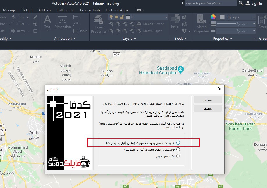Click the Leader annotation icon
This screenshot has height=188, width=267.
[x=75, y=24]
